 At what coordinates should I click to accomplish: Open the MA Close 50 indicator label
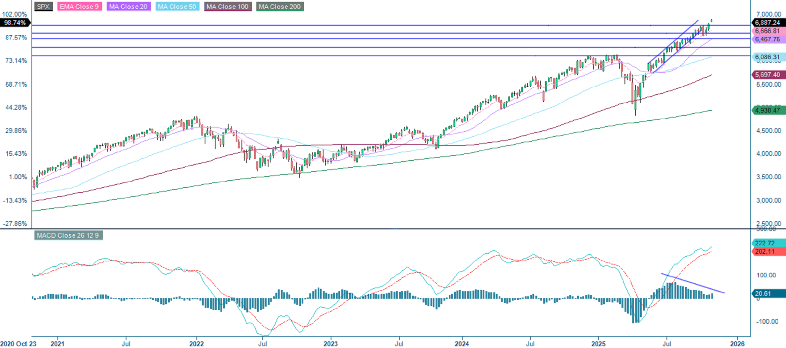coord(177,7)
